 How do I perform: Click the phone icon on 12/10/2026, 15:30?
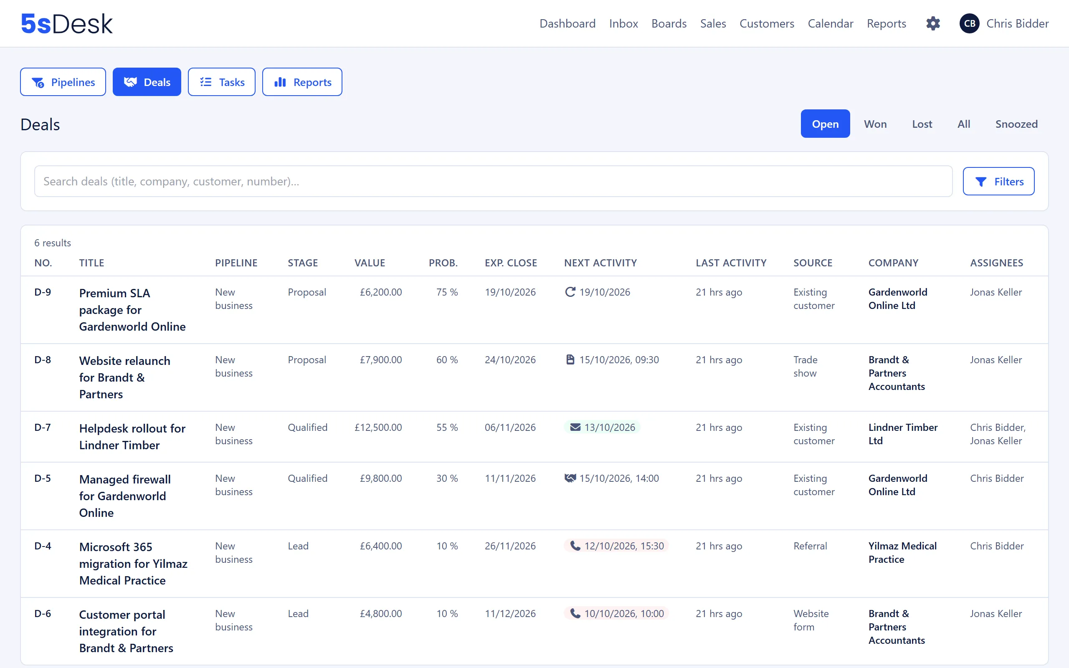tap(575, 546)
